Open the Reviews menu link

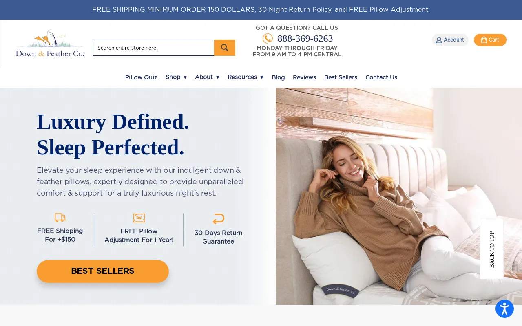point(304,77)
